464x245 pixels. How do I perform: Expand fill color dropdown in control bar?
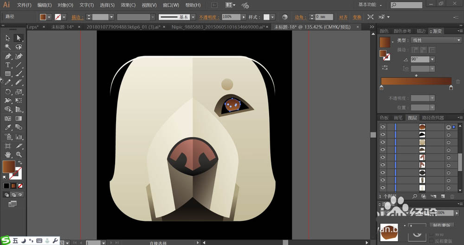[x=49, y=17]
